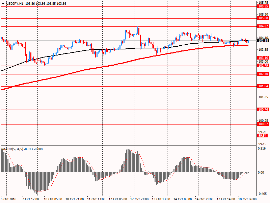Click the 101.35 price axis value
270x203 pixels.
(x=263, y=97)
